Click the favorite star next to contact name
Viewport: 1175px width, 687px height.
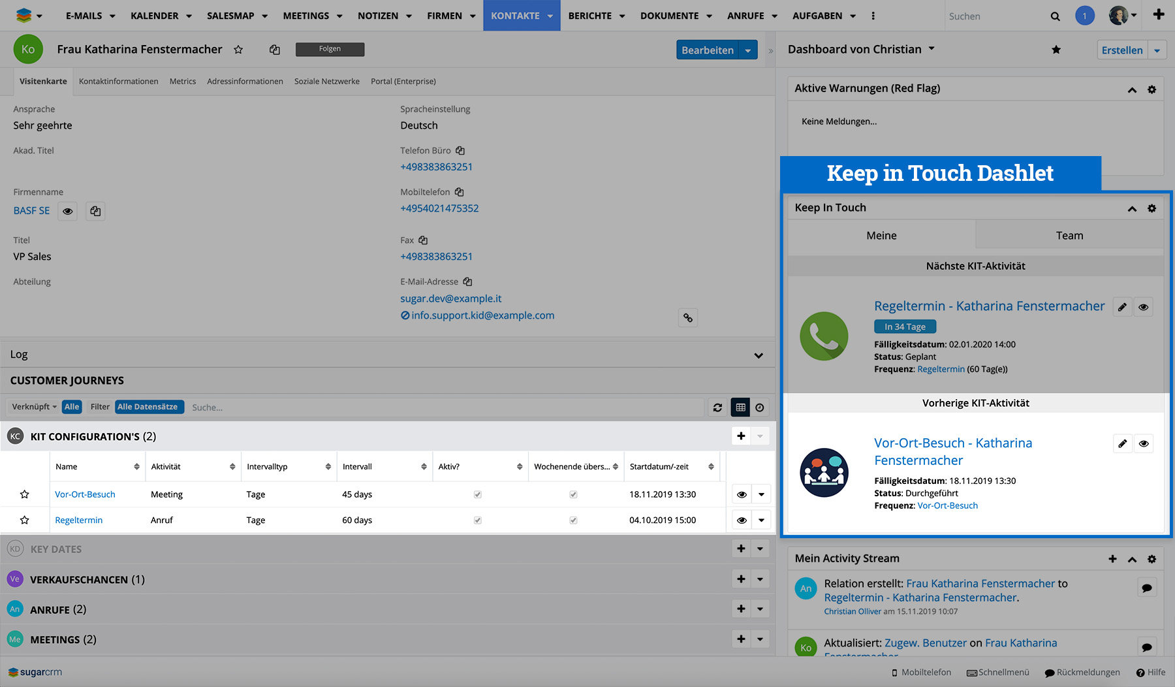(238, 50)
